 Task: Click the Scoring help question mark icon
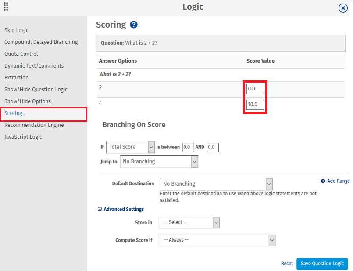pyautogui.click(x=133, y=25)
